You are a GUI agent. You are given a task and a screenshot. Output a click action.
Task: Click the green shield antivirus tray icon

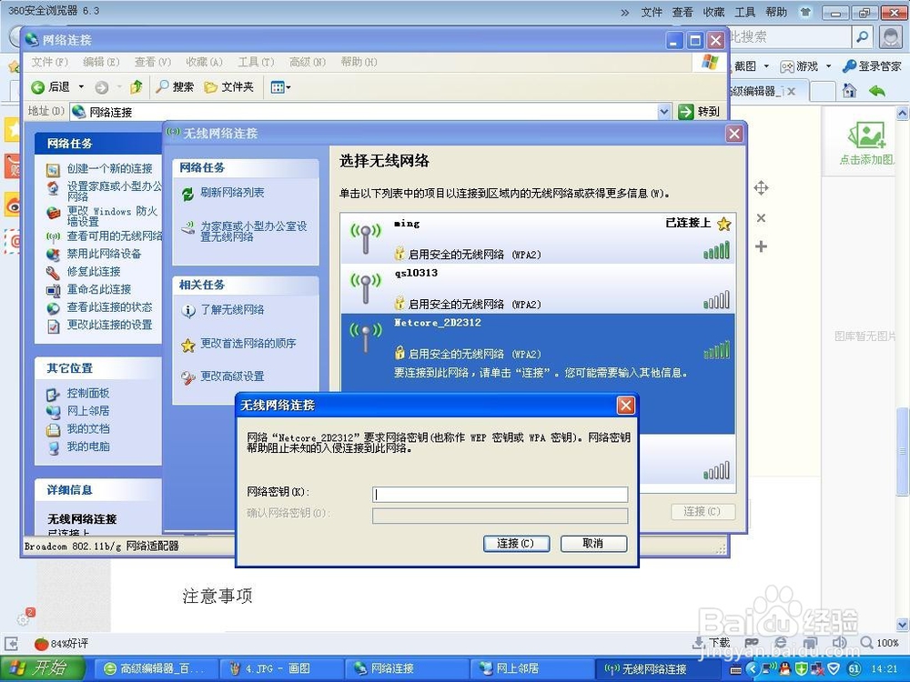[x=802, y=667]
